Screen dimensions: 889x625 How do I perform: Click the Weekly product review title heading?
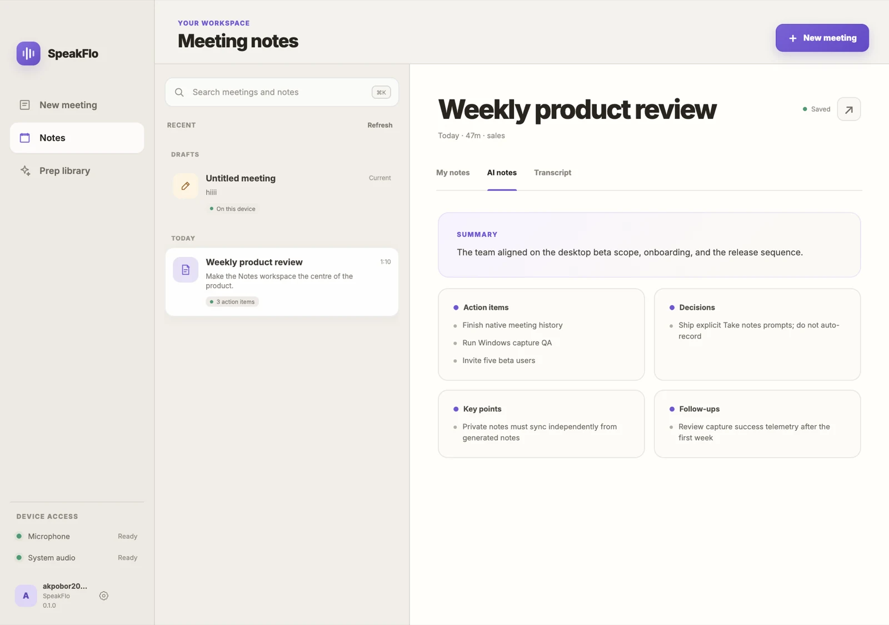[577, 109]
